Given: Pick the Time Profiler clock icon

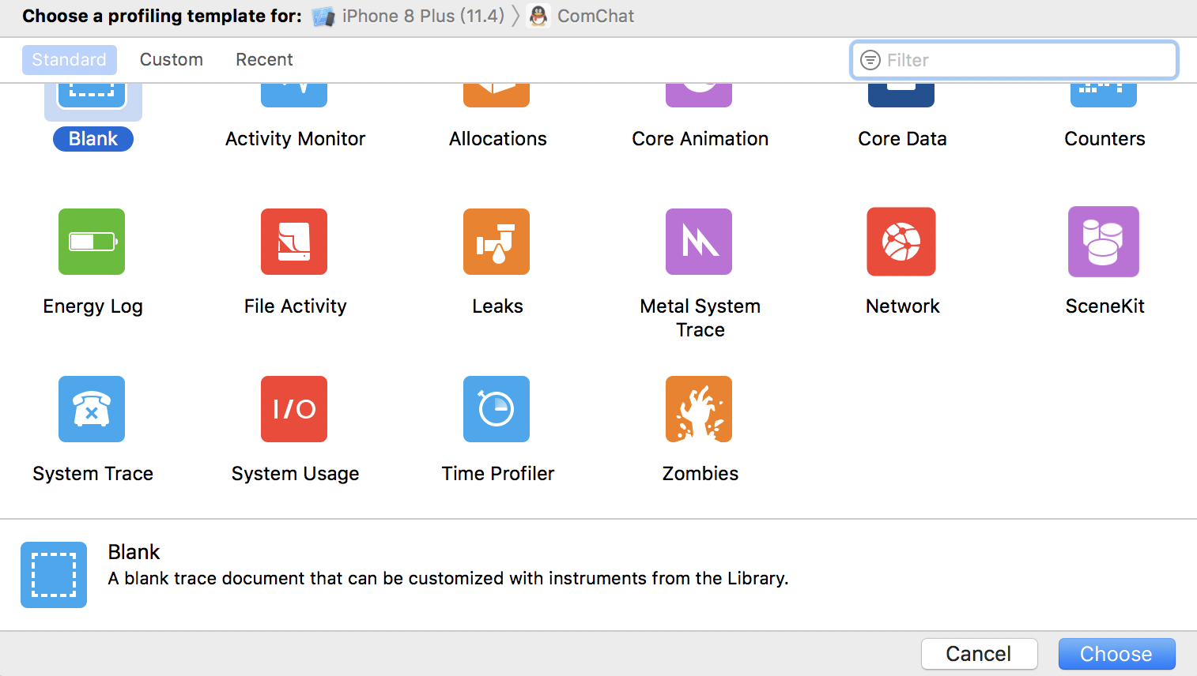Looking at the screenshot, I should [x=497, y=409].
